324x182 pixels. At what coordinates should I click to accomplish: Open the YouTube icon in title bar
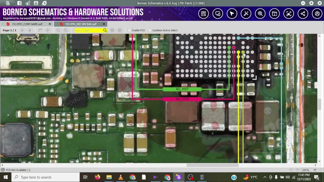[x=36, y=3]
